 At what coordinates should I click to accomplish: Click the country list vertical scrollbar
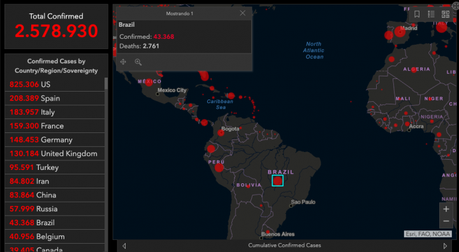click(106, 84)
